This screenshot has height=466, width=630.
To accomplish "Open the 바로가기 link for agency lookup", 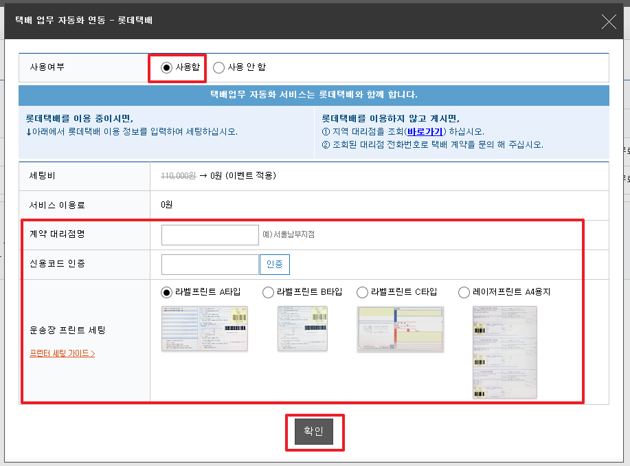I will pyautogui.click(x=425, y=131).
